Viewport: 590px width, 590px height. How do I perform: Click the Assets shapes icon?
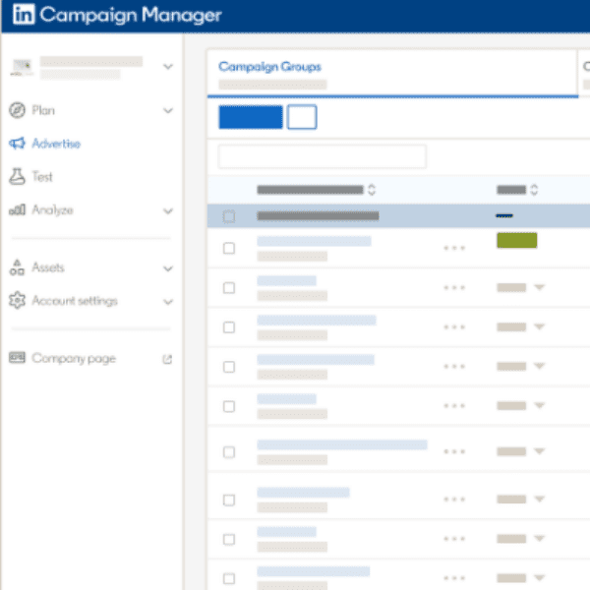click(17, 267)
